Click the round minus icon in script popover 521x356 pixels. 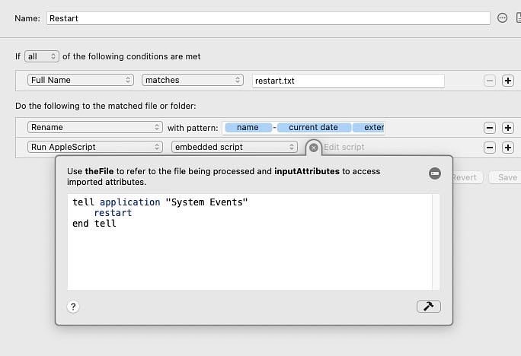(435, 173)
